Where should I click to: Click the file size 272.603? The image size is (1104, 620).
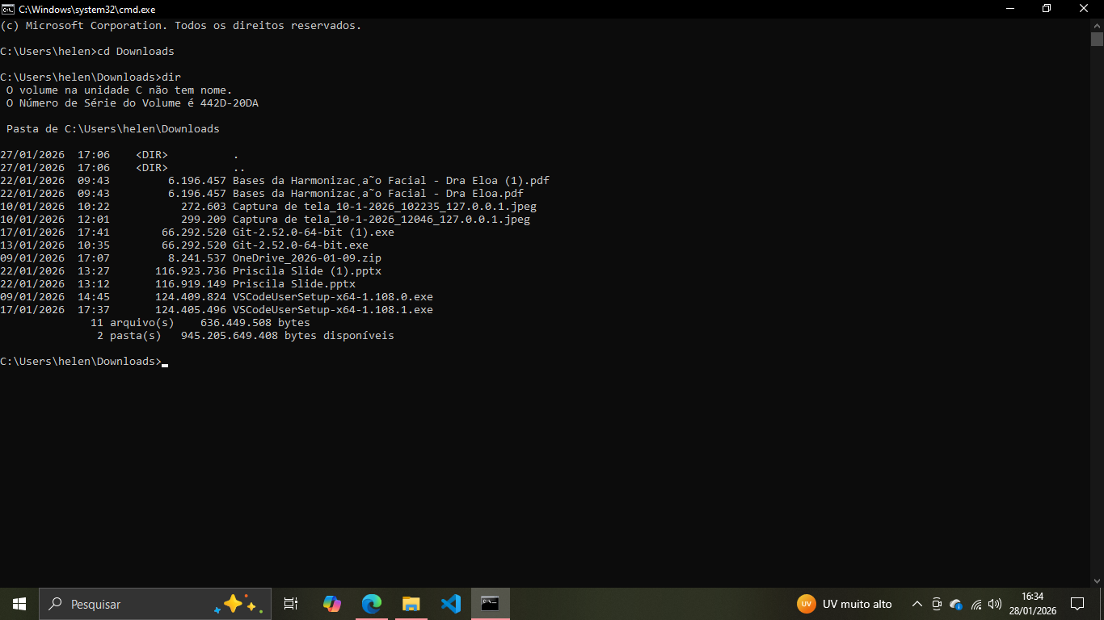(204, 206)
